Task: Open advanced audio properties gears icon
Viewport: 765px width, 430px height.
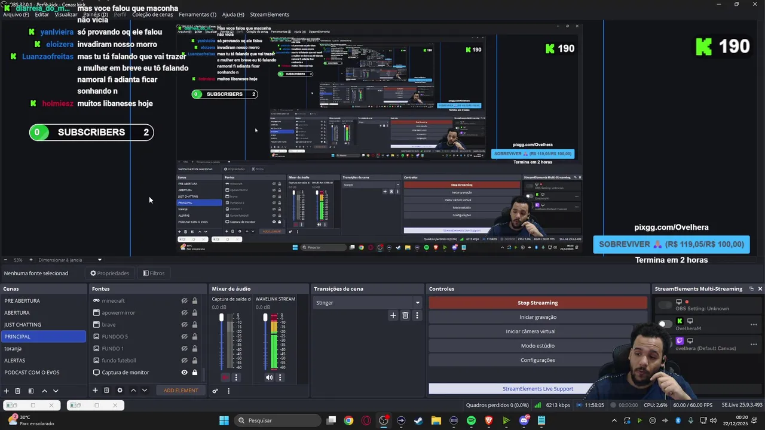Action: tap(215, 391)
